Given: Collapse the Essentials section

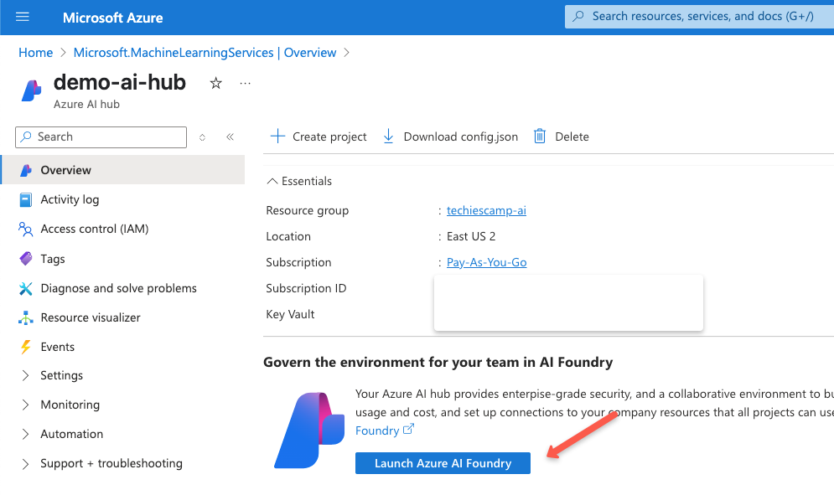Looking at the screenshot, I should coord(271,181).
